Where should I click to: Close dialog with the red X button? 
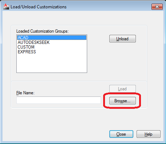[157, 7]
